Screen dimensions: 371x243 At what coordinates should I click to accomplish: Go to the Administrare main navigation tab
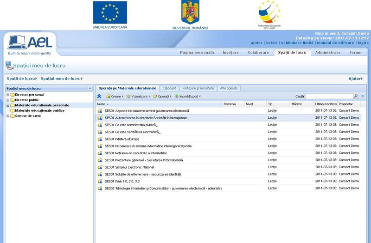[327, 53]
